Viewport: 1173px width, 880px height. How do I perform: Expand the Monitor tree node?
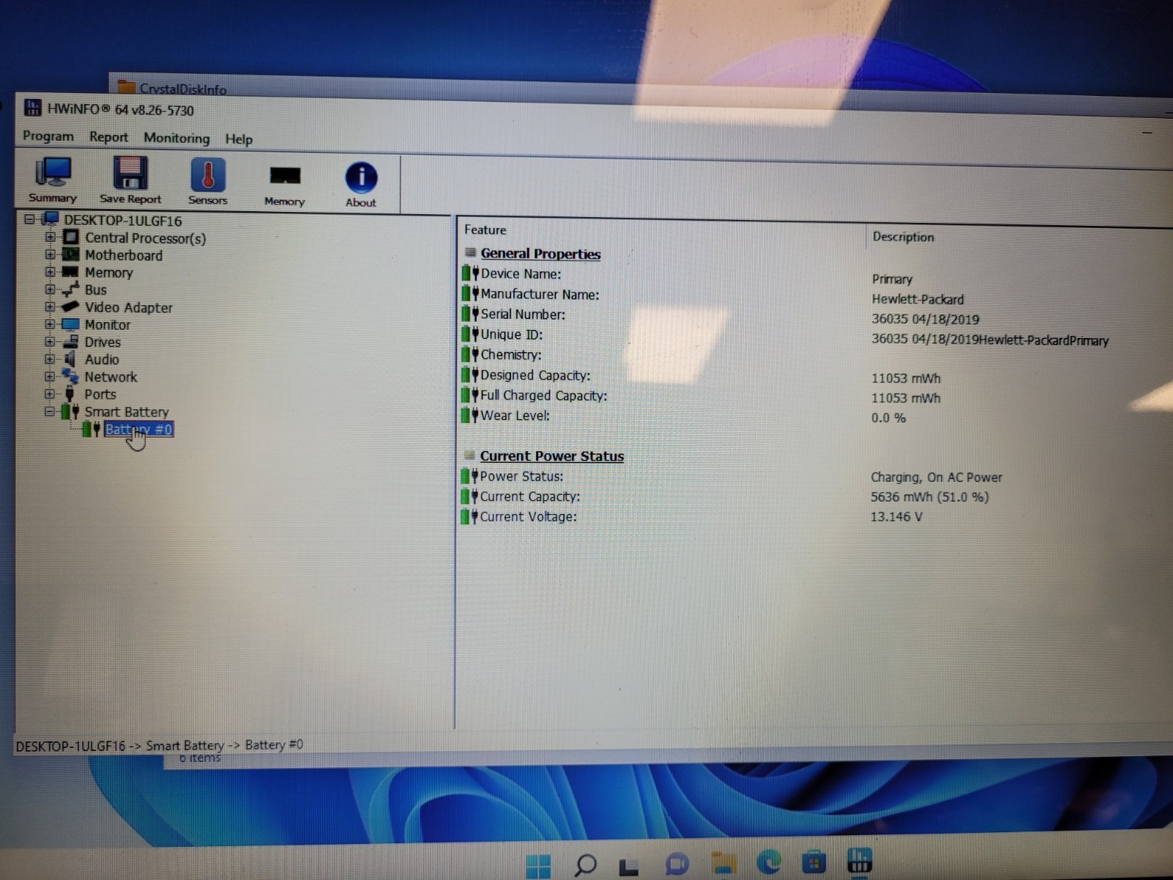tap(50, 324)
